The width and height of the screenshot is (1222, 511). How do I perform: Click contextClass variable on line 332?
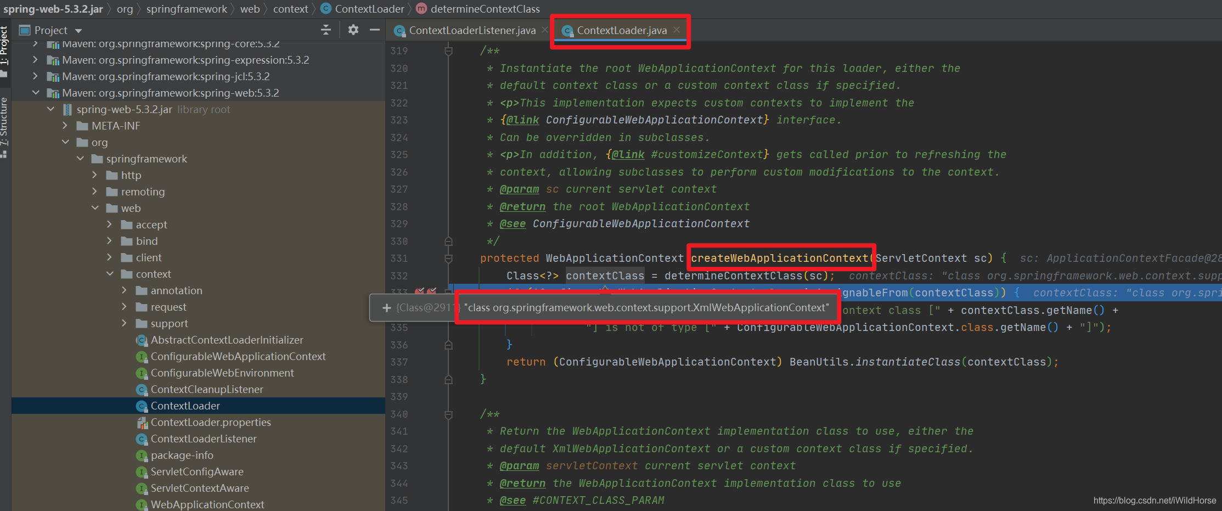click(605, 276)
